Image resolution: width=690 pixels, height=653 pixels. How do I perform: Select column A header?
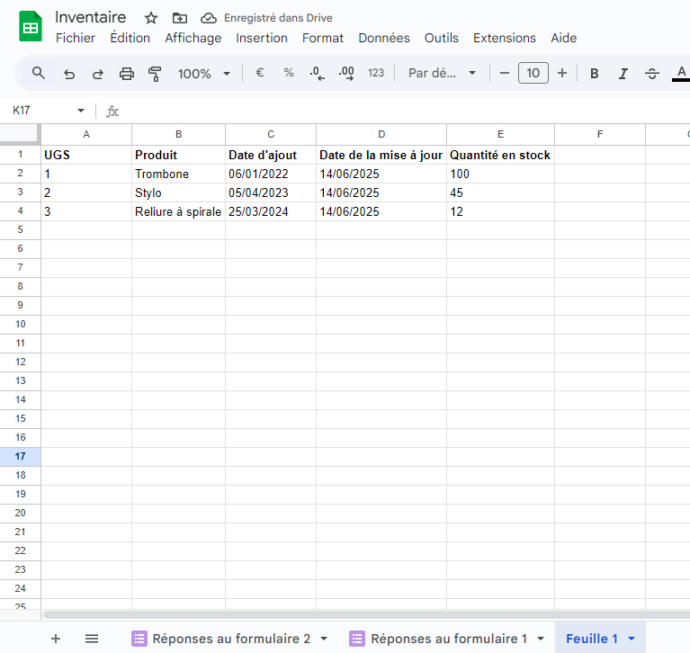coord(86,134)
